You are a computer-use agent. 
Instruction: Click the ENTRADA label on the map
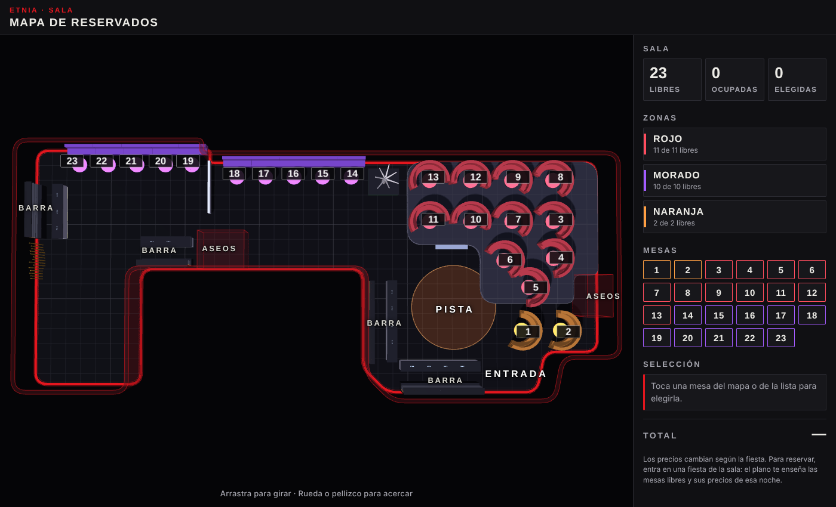tap(516, 374)
